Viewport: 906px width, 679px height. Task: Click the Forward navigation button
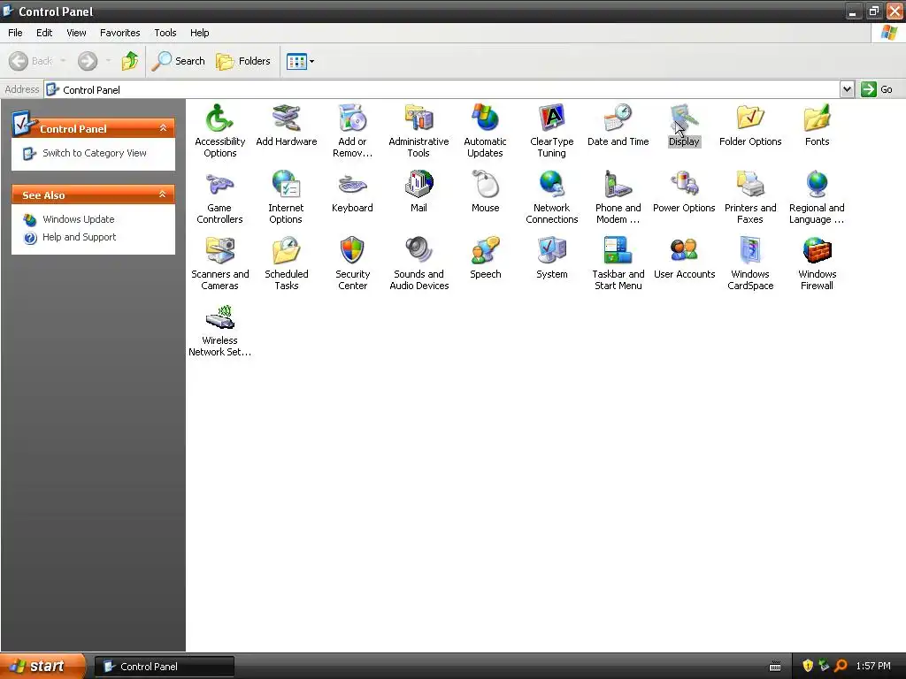(x=88, y=61)
